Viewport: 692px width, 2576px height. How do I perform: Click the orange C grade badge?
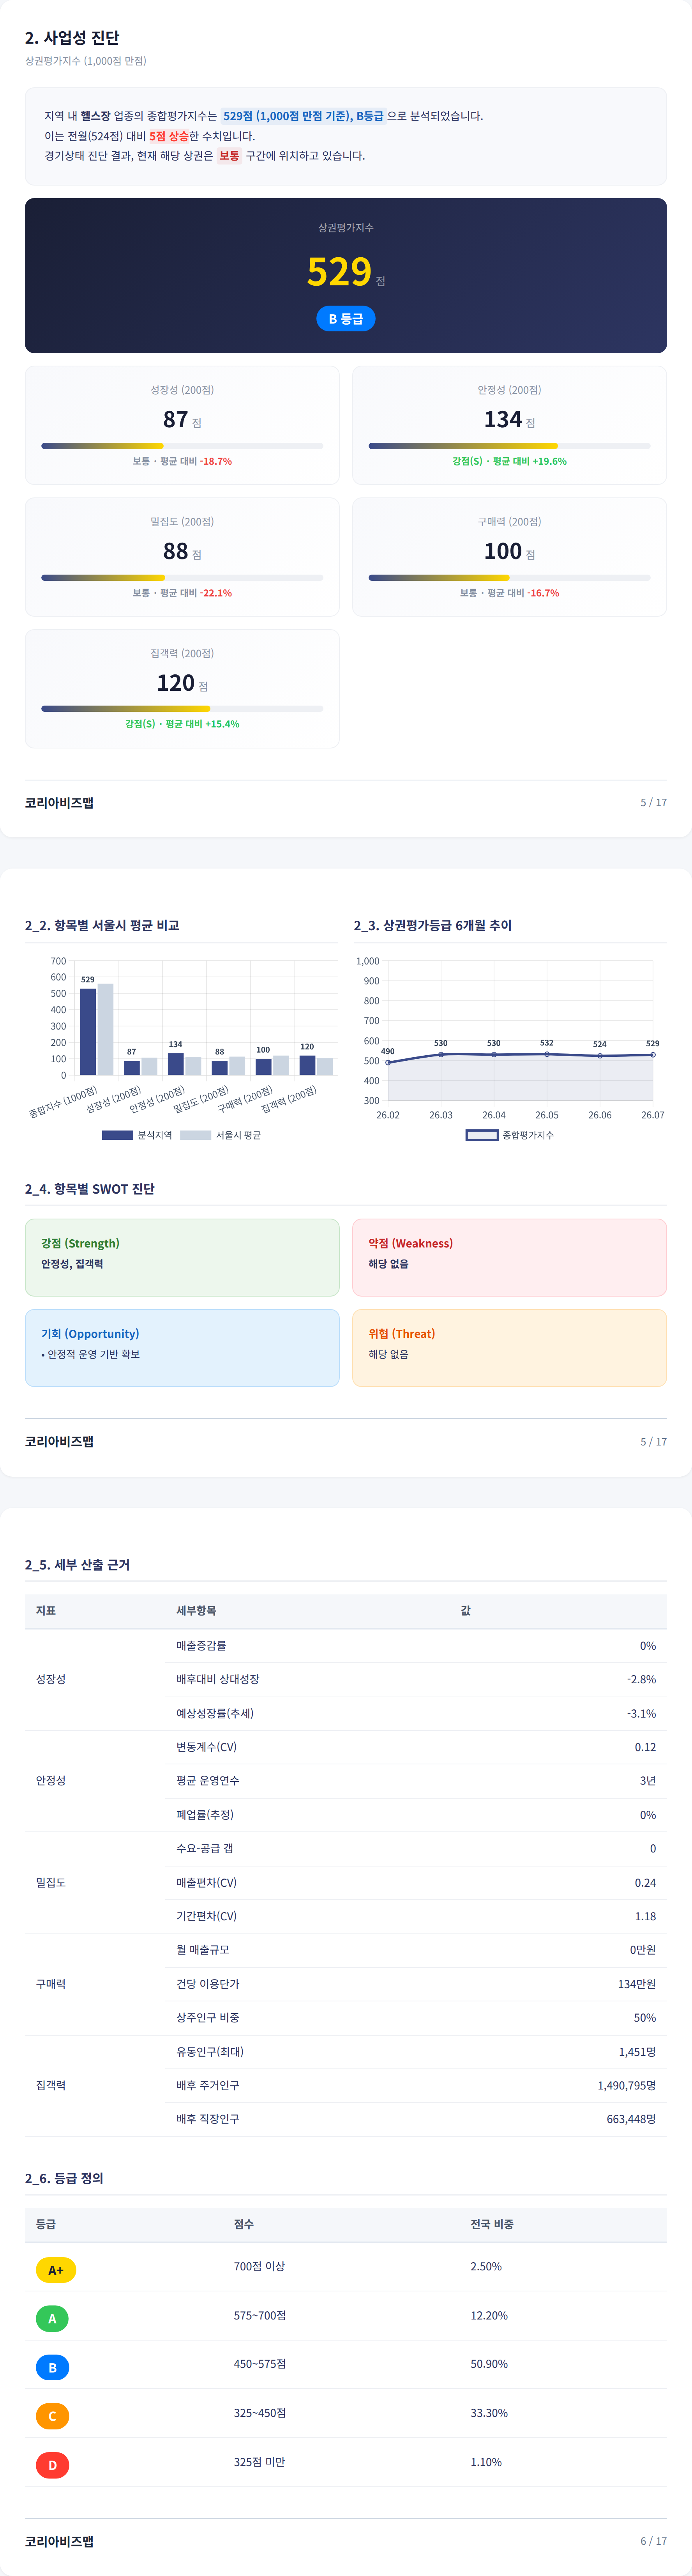(52, 2417)
